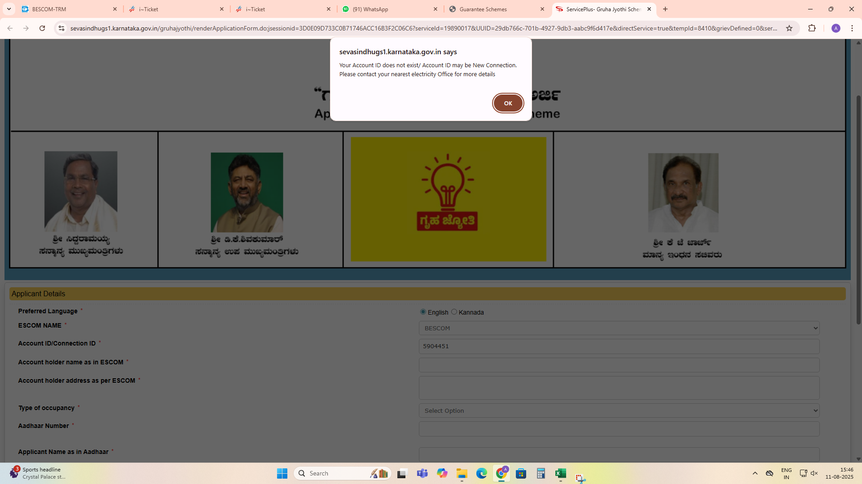Click OK in the alert dialog

click(508, 103)
